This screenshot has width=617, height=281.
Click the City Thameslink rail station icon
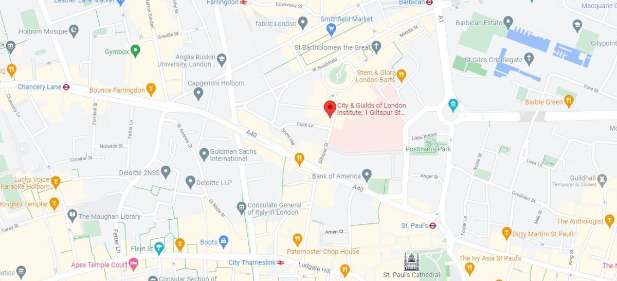[x=281, y=262]
